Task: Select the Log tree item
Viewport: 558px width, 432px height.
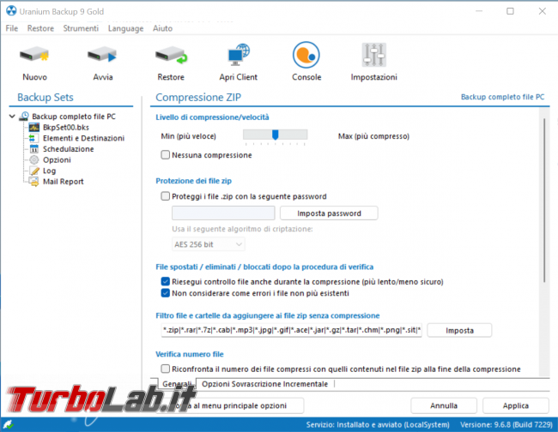Action: pos(50,171)
